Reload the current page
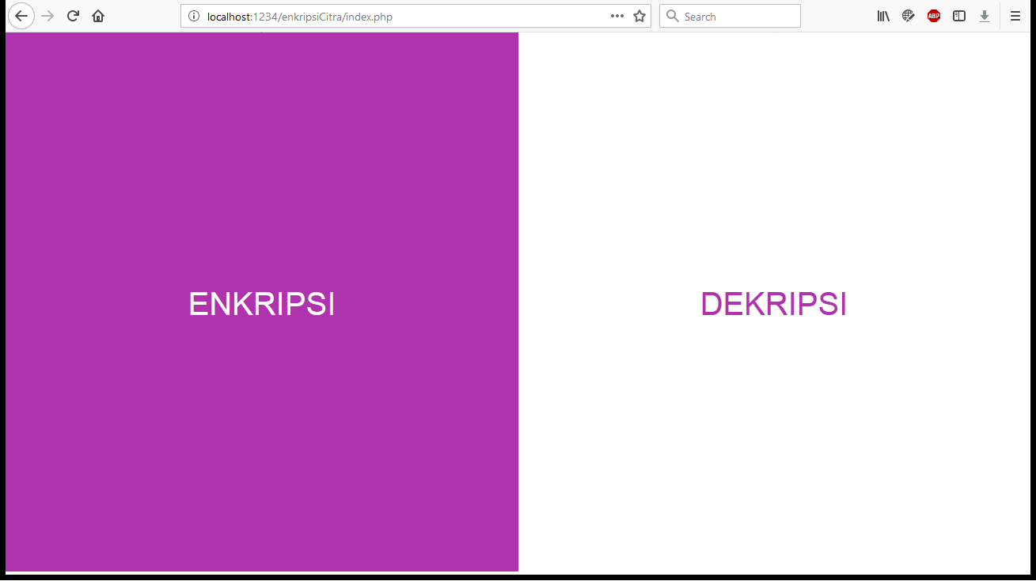The width and height of the screenshot is (1036, 581). (x=73, y=16)
